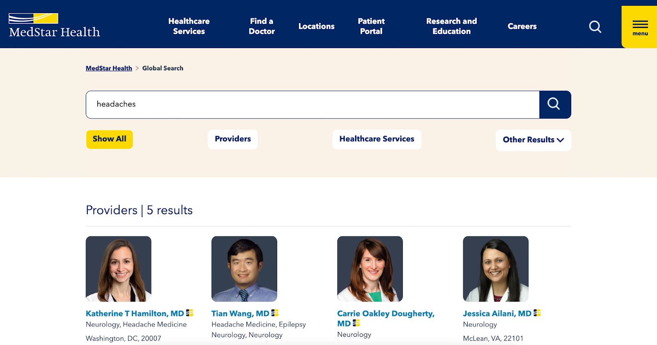657x345 pixels.
Task: Click Katherine T Hamilton's photo
Action: click(118, 269)
